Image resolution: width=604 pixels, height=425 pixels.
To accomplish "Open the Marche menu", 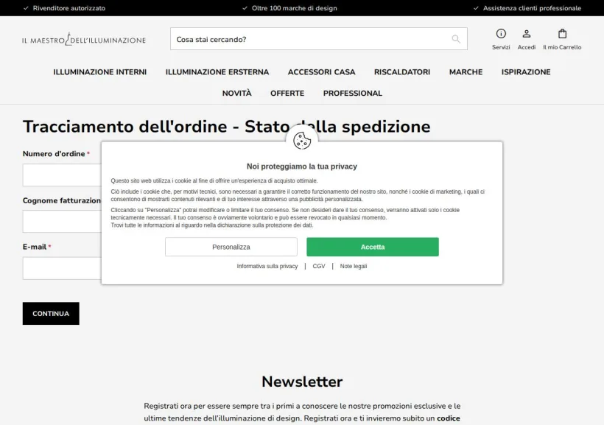I will [x=466, y=72].
